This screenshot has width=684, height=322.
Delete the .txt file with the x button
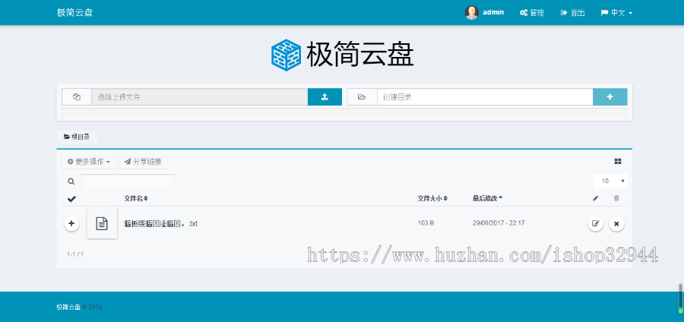617,224
